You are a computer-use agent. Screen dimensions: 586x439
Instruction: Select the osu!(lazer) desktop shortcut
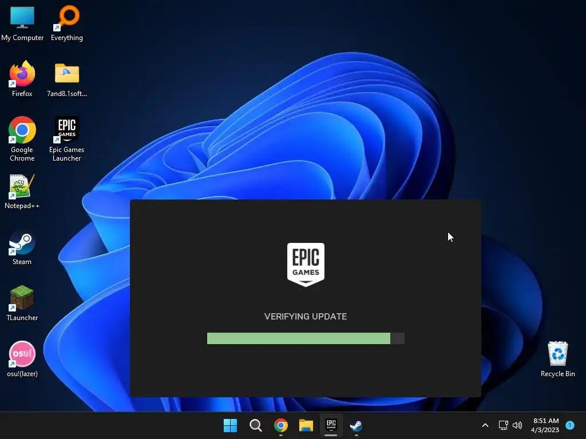22,359
